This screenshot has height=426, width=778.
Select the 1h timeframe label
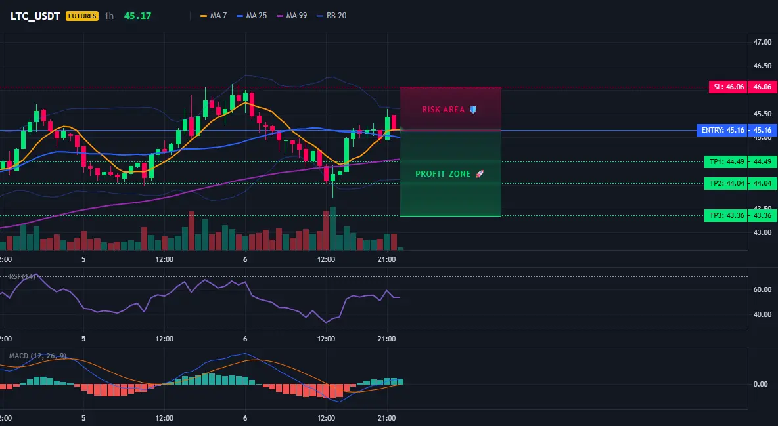109,16
